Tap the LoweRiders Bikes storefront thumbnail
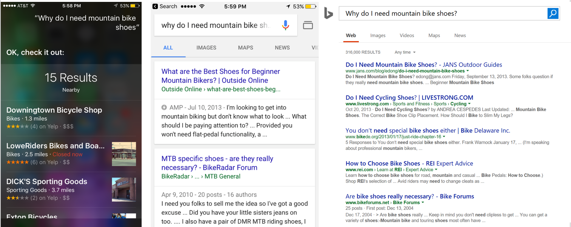Image resolution: width=571 pixels, height=227 pixels. (x=125, y=155)
